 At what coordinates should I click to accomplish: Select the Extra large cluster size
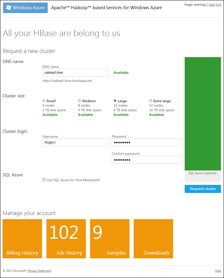151,101
